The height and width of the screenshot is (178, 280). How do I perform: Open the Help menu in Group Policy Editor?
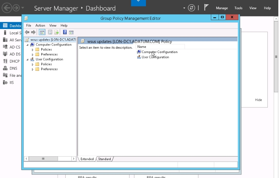[x=64, y=25]
